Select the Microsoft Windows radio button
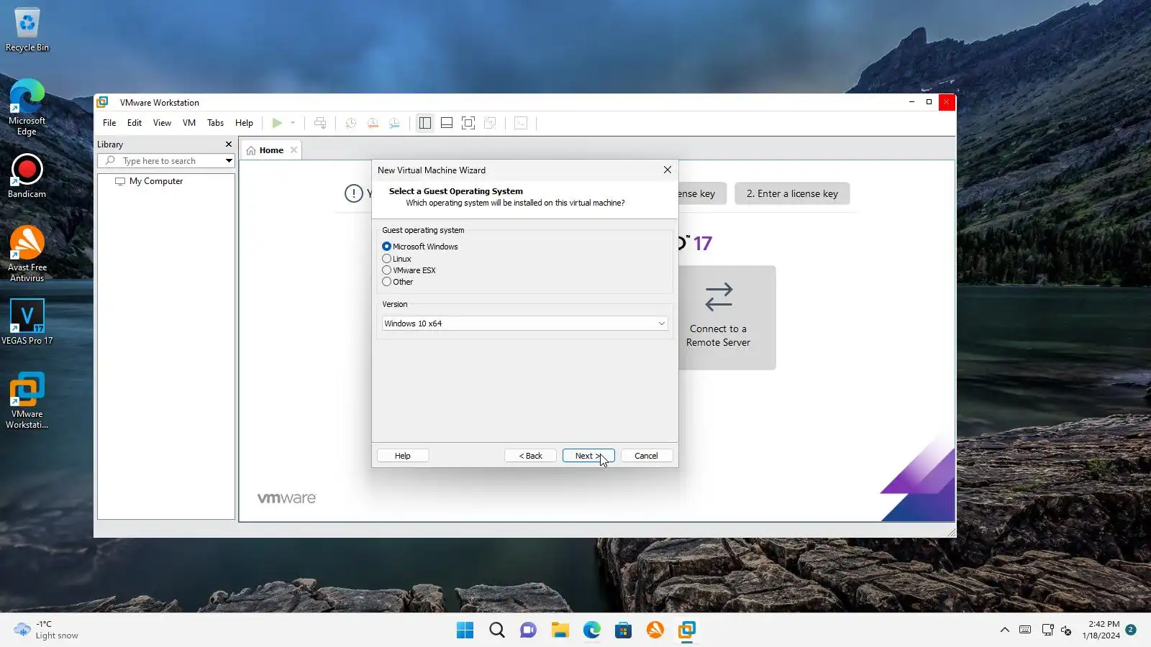The height and width of the screenshot is (647, 1151). [387, 247]
